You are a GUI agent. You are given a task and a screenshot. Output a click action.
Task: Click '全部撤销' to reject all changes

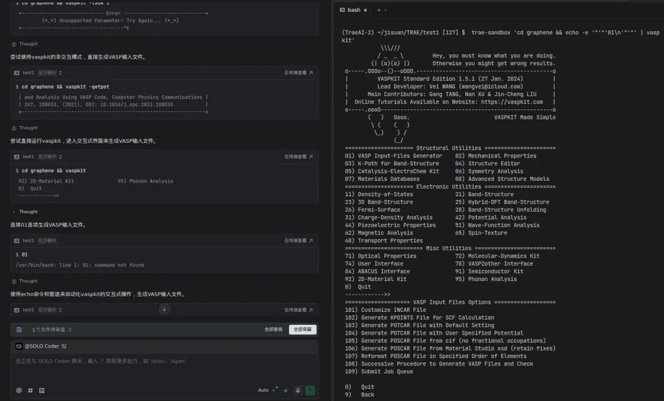[x=273, y=330]
